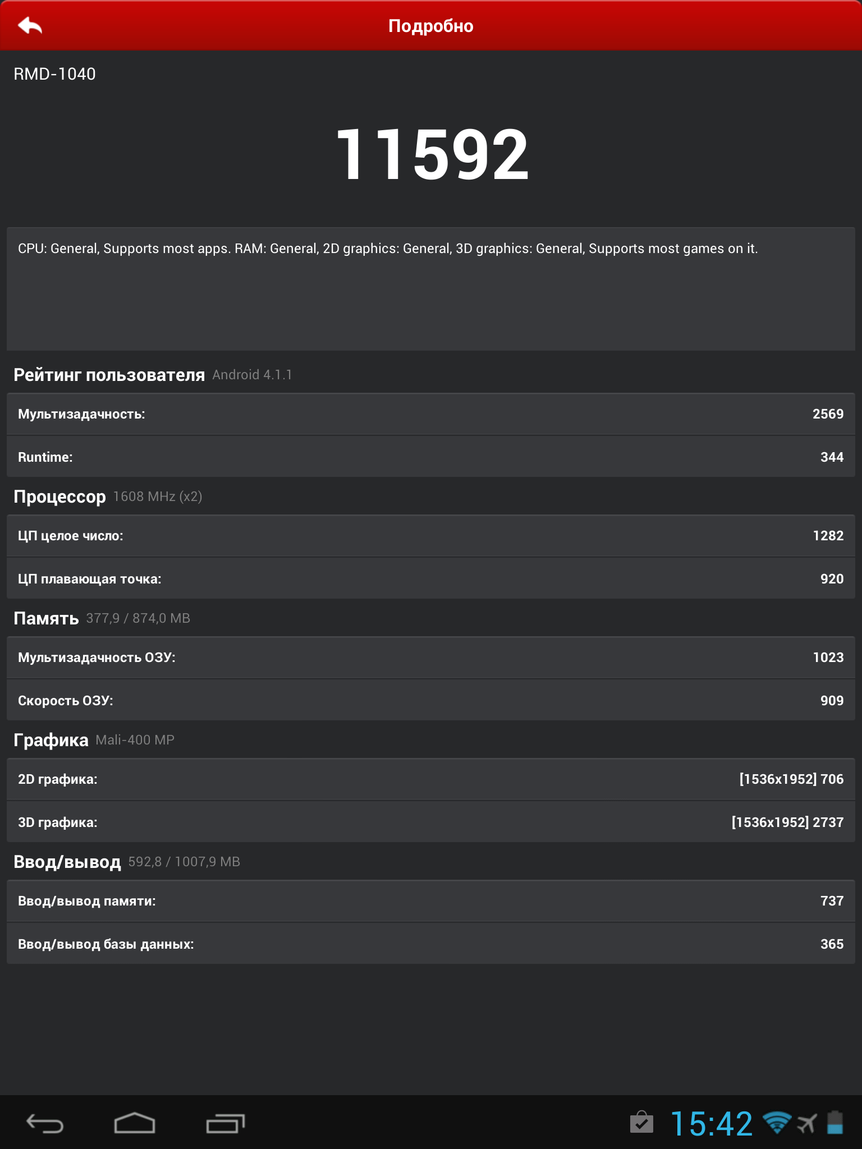This screenshot has width=862, height=1149.
Task: Tap the 3D графика result row
Action: [x=431, y=822]
